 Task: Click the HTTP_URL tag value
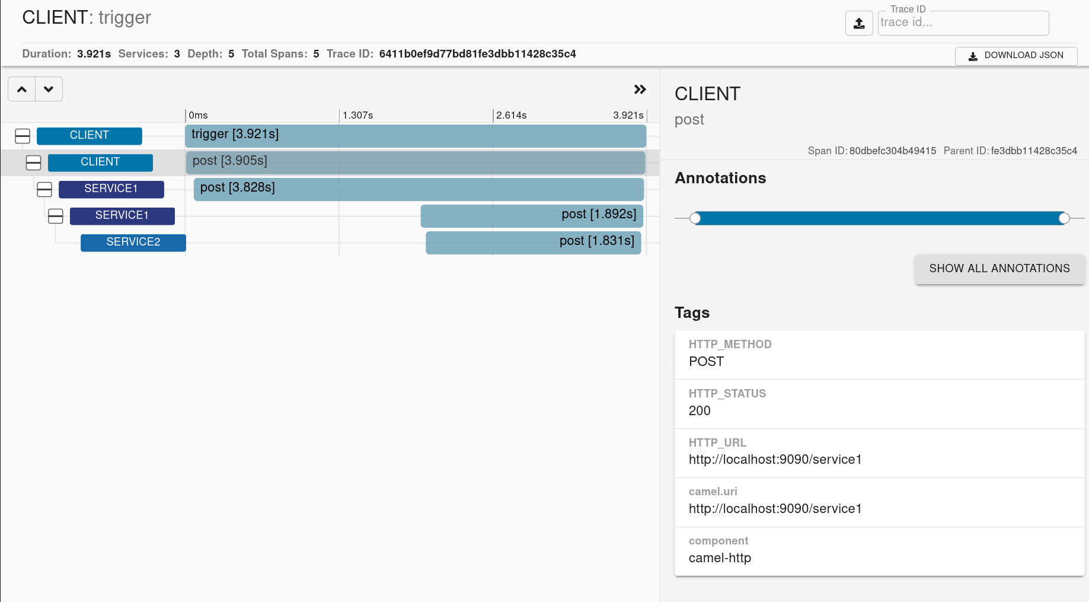coord(775,460)
